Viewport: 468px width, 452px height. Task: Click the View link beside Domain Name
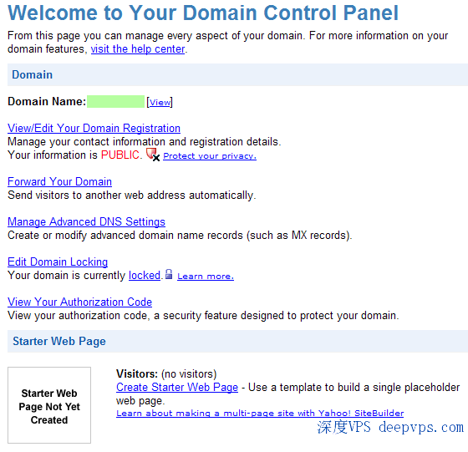coord(160,102)
